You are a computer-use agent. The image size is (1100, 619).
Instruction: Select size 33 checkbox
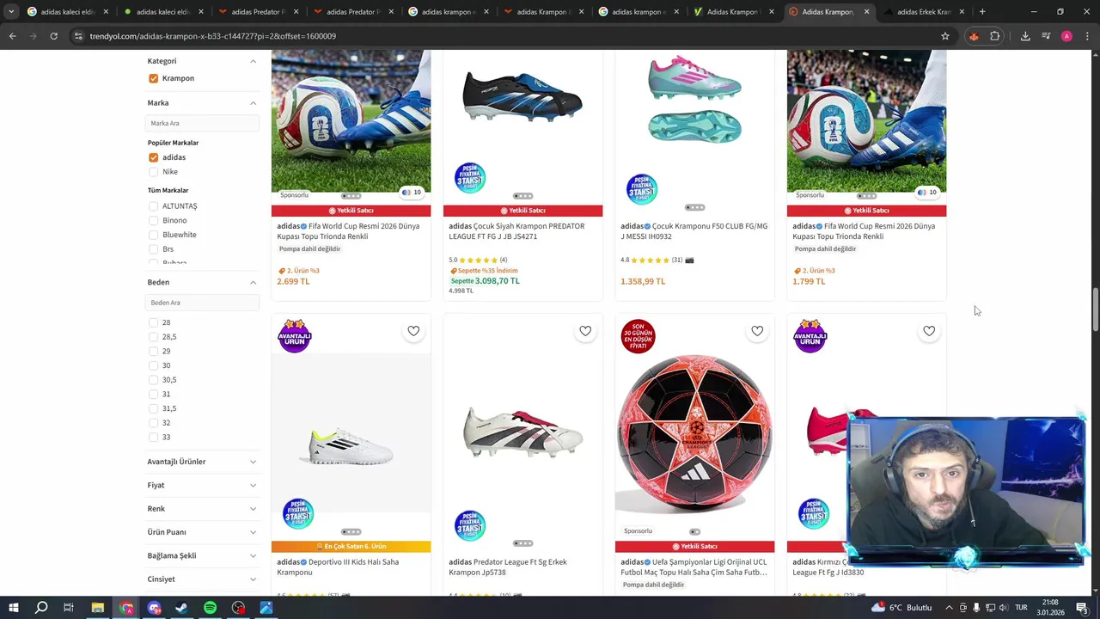(153, 438)
